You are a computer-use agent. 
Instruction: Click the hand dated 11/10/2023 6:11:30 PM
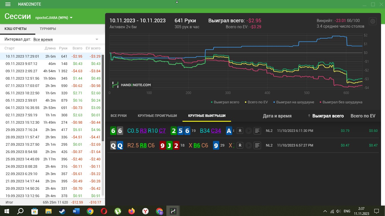(x=243, y=131)
